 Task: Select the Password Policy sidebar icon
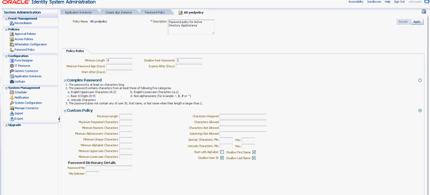tap(12, 50)
